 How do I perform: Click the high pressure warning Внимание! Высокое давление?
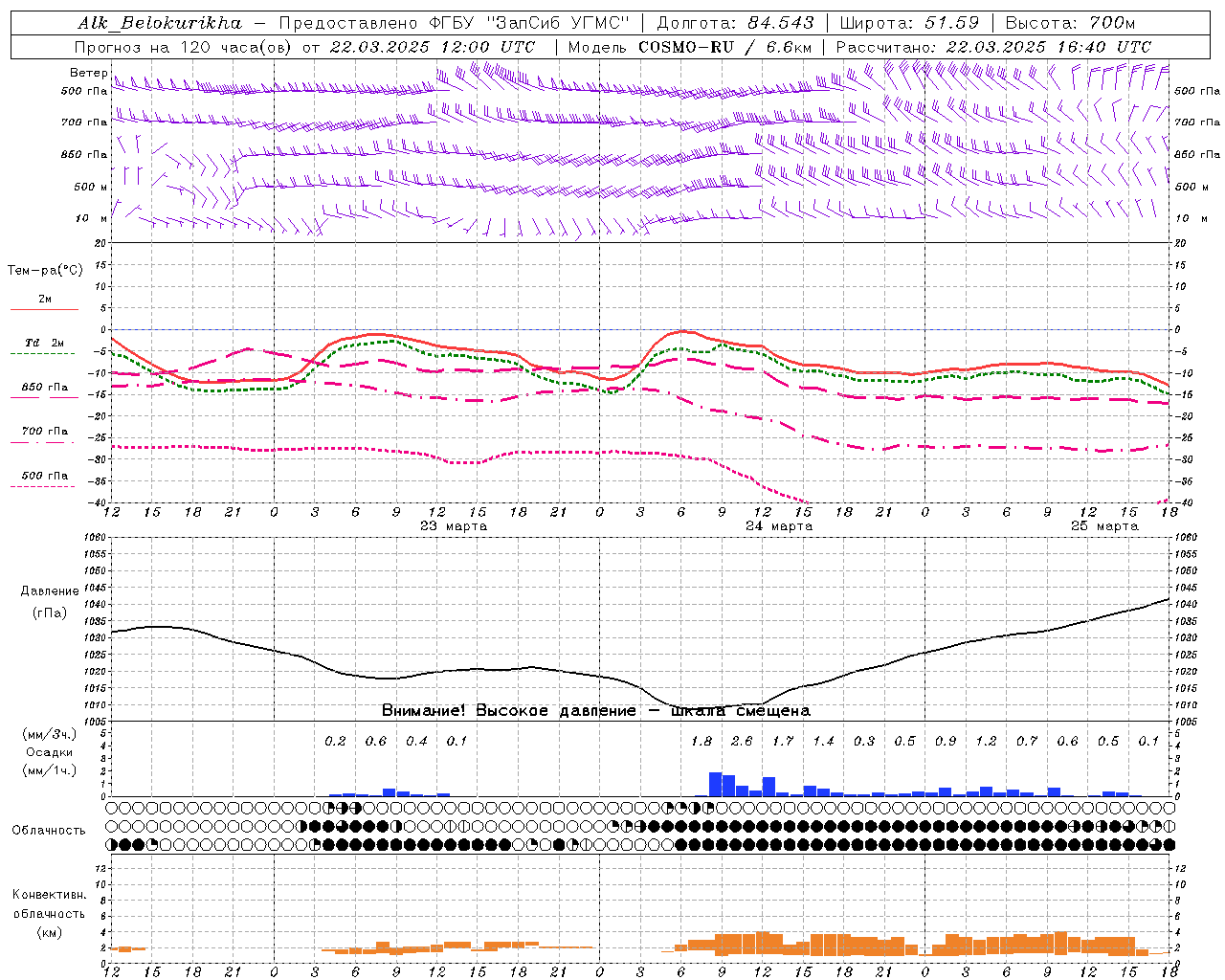[508, 711]
